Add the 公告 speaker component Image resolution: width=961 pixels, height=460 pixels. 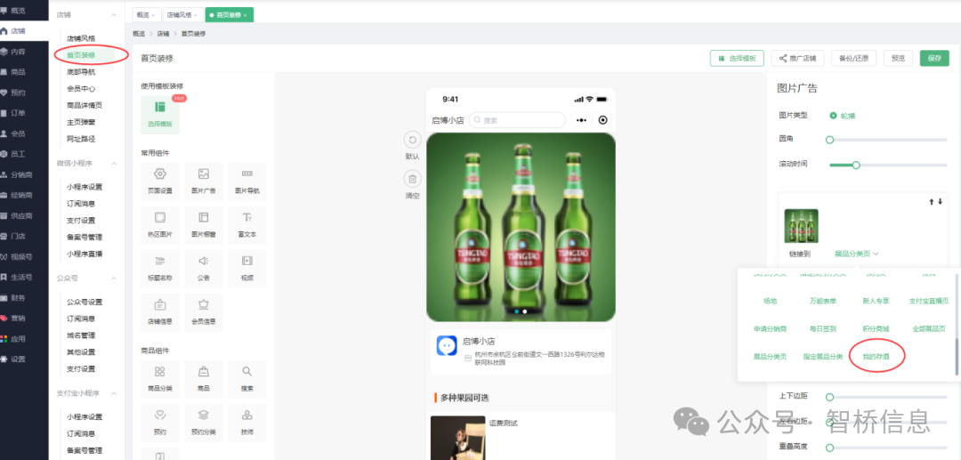204,268
